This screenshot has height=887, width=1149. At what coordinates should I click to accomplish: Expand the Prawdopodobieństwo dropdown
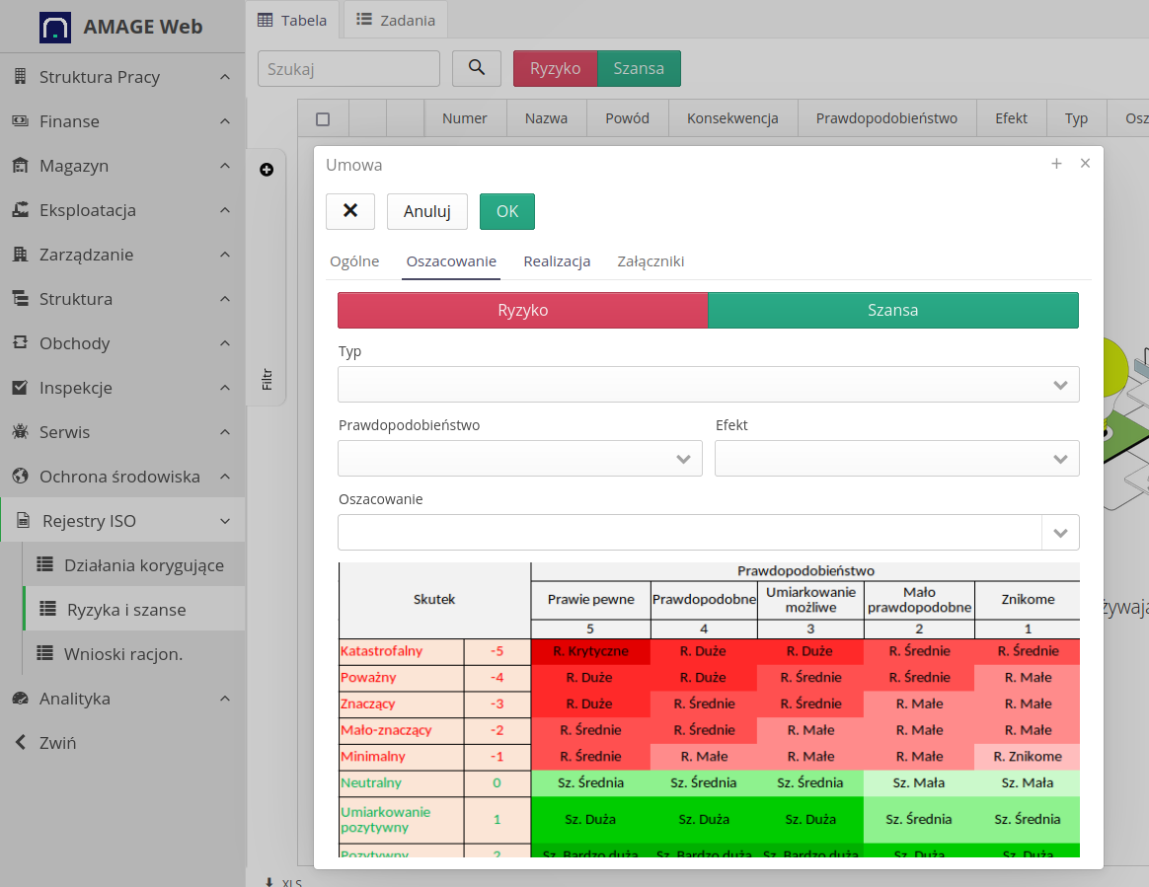click(x=519, y=459)
